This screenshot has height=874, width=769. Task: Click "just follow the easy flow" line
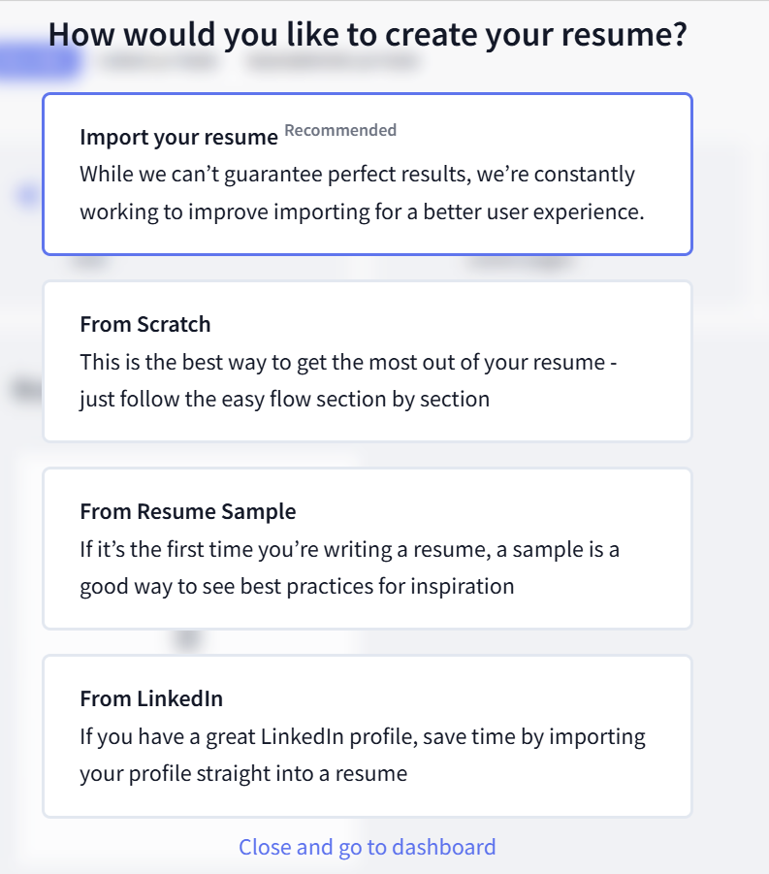(x=284, y=399)
